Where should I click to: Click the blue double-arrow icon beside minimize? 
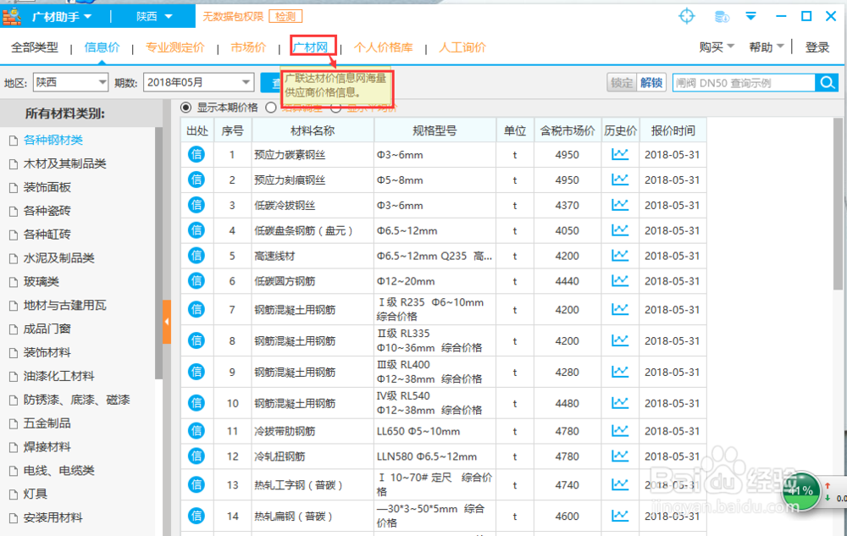point(750,15)
